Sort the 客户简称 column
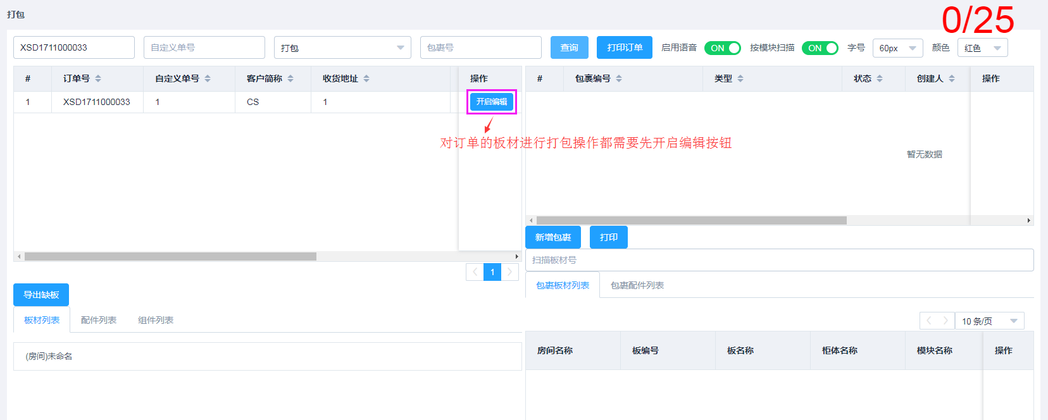 pos(290,78)
